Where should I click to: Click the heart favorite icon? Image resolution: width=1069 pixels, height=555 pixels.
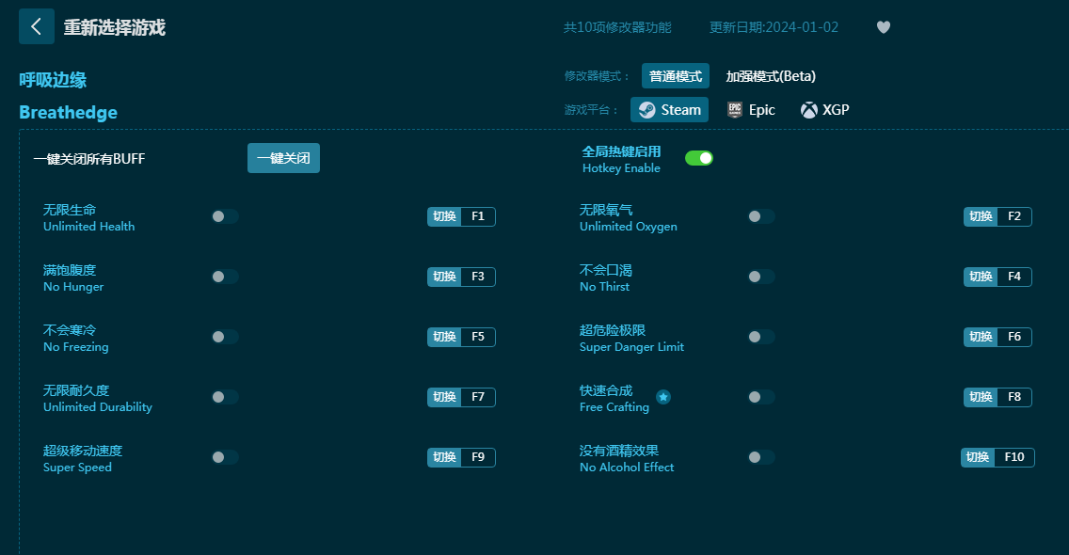(883, 27)
